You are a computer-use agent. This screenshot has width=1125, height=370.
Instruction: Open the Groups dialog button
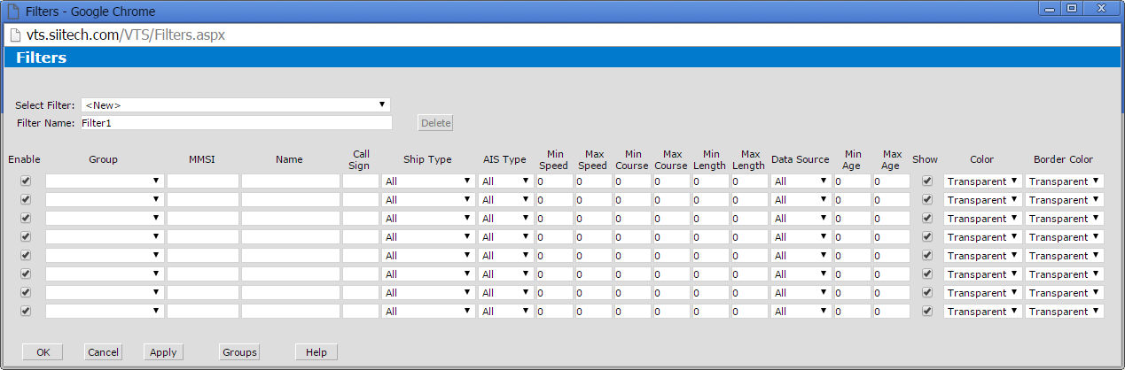[x=239, y=352]
